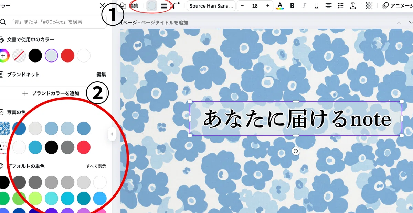
Task: Select red swatch in document colors
Action: click(67, 55)
